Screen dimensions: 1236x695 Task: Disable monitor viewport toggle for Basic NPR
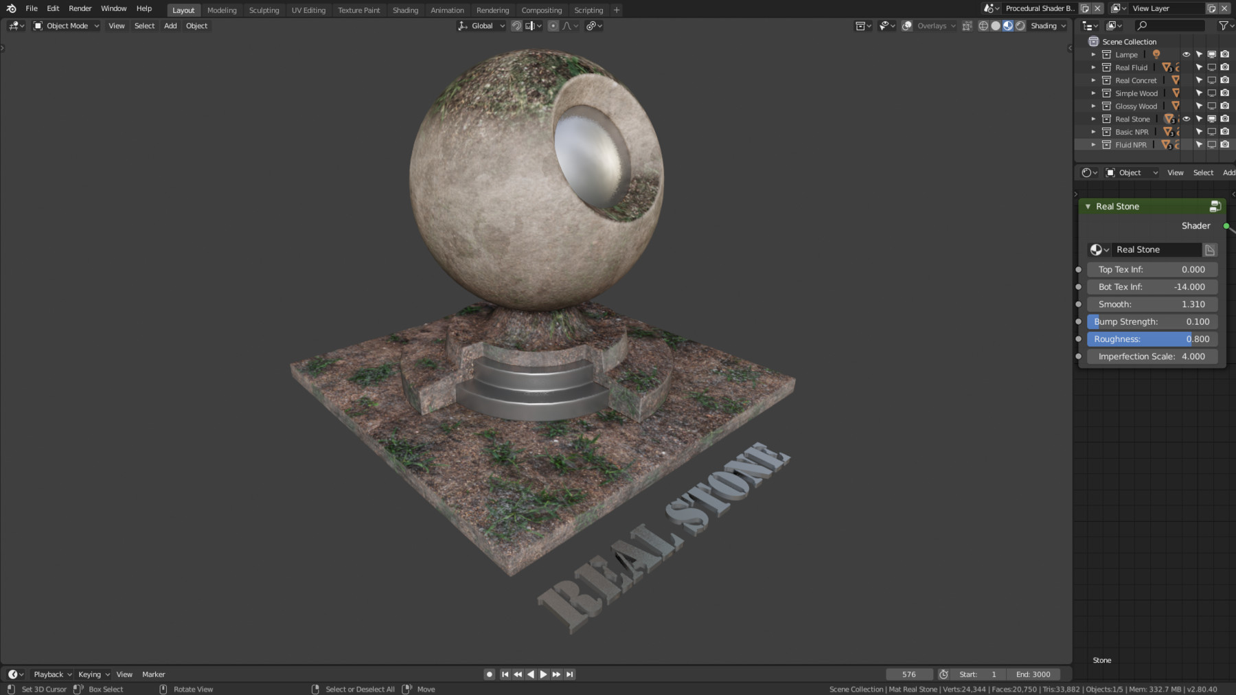[1212, 132]
